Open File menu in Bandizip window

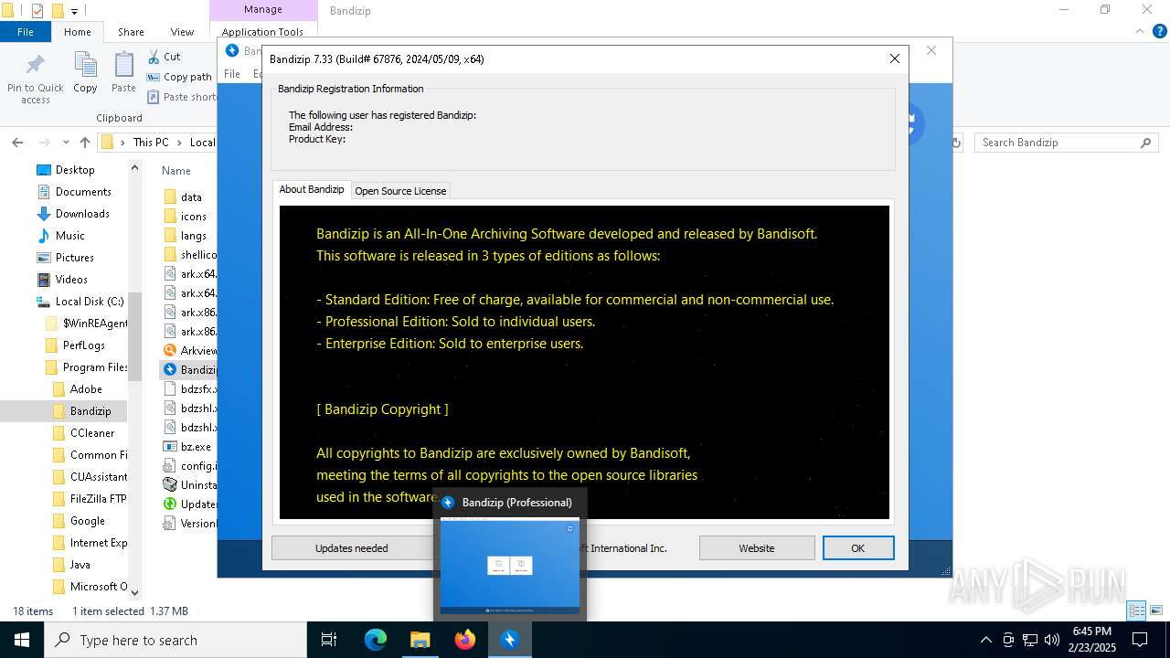coord(232,73)
